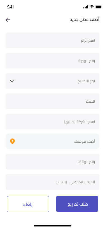Tap the orange location pin icon
The image size is (105, 229).
(x=13, y=141)
